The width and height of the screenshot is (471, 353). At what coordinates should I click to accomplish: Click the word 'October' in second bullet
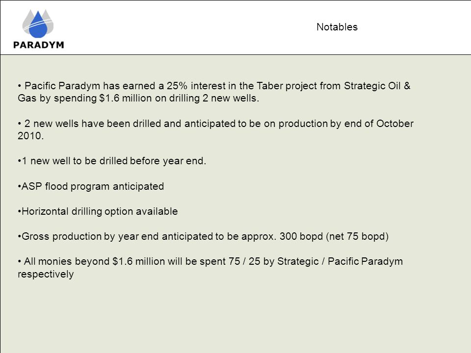[394, 124]
